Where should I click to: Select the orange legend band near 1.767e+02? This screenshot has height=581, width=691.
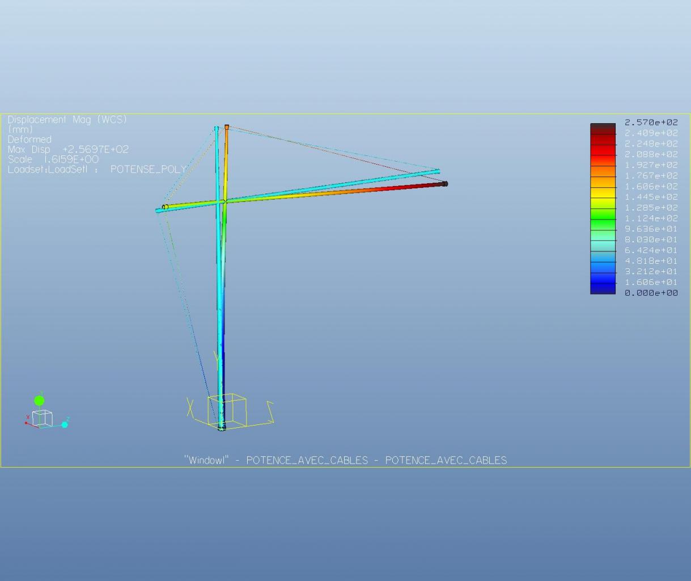coord(603,171)
